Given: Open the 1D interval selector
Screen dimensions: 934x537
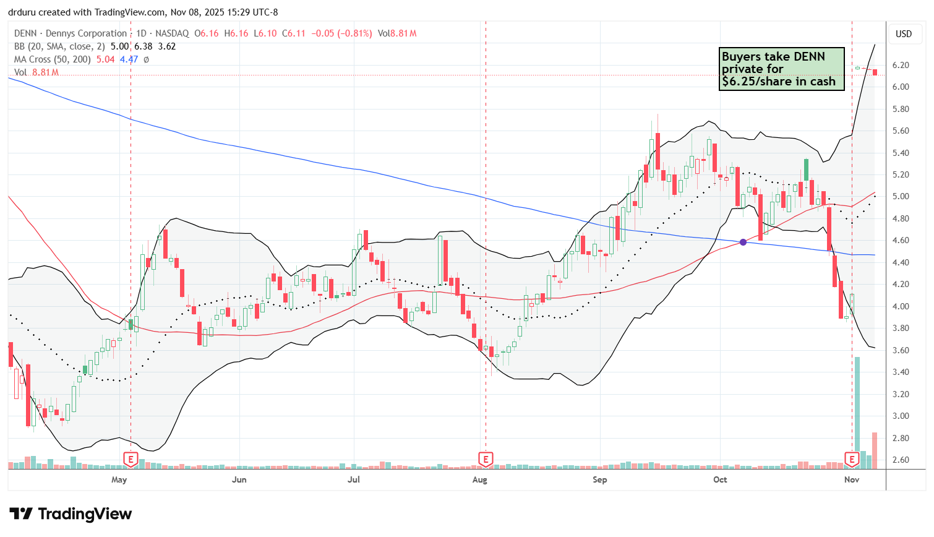Looking at the screenshot, I should [x=141, y=33].
